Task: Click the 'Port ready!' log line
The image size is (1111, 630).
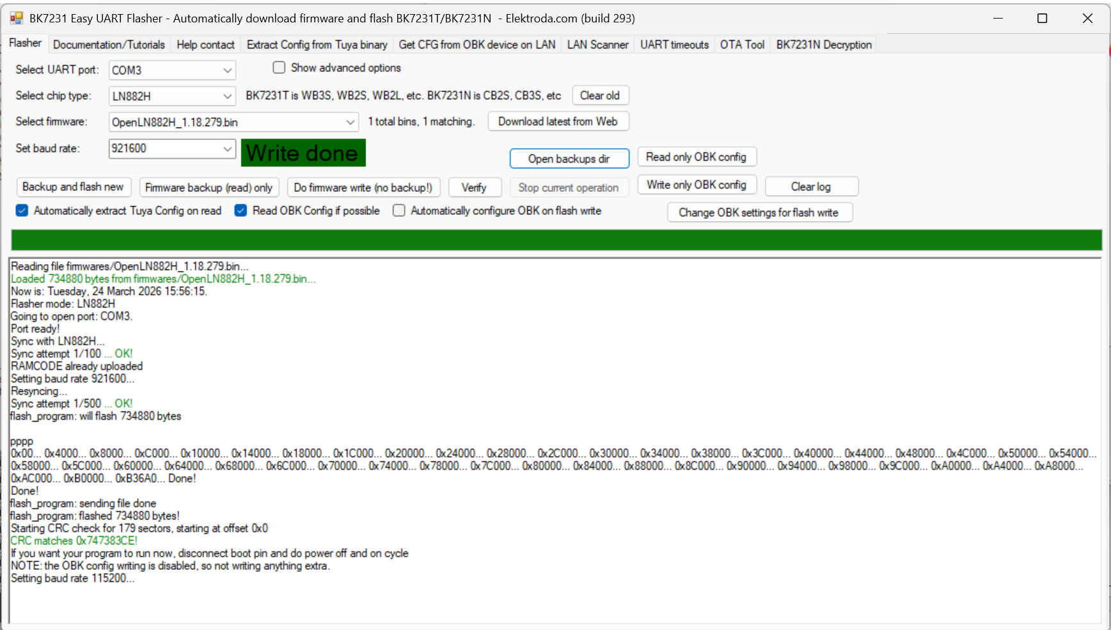Action: click(x=35, y=329)
